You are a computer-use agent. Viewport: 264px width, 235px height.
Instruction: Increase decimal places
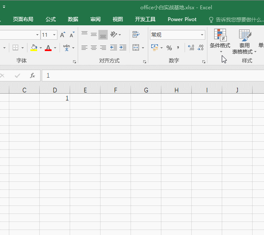tap(191, 48)
